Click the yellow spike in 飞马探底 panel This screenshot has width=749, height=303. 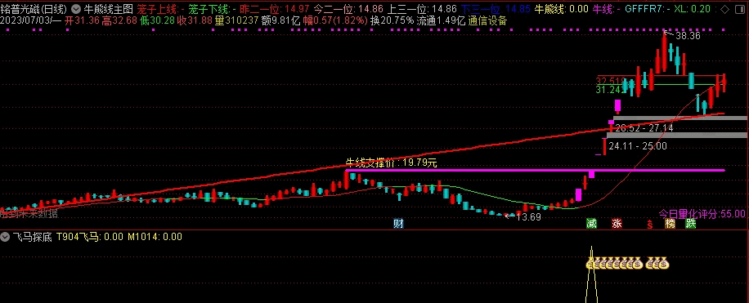(591, 274)
